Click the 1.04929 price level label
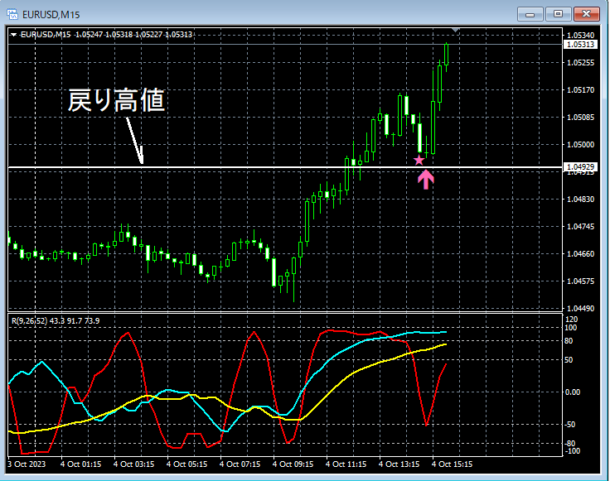 point(580,167)
